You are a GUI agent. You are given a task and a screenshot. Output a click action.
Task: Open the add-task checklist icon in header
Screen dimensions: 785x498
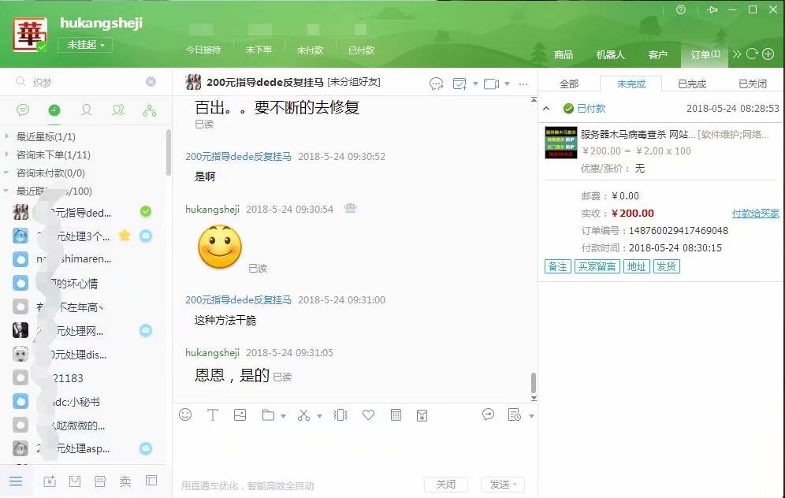click(x=459, y=84)
